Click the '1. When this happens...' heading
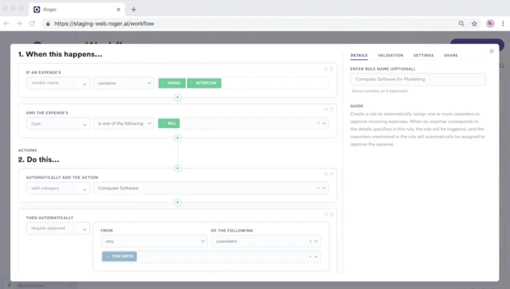This screenshot has height=289, width=510. 60,54
